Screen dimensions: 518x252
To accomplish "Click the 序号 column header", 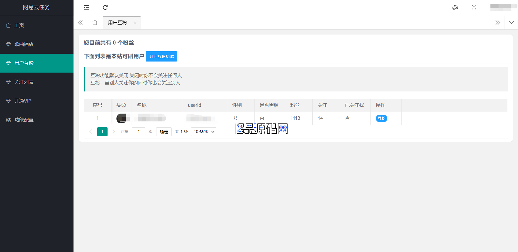I will coord(98,105).
